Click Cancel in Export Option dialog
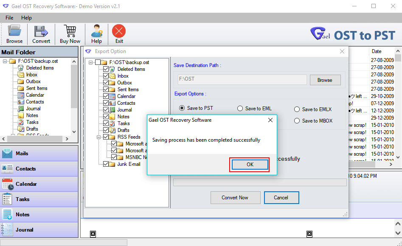Screen dimensions: 402x246 [281, 198]
